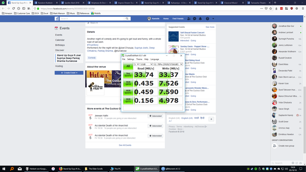The width and height of the screenshot is (306, 172).
Task: Go to Facebook Home
Action: [166, 19]
